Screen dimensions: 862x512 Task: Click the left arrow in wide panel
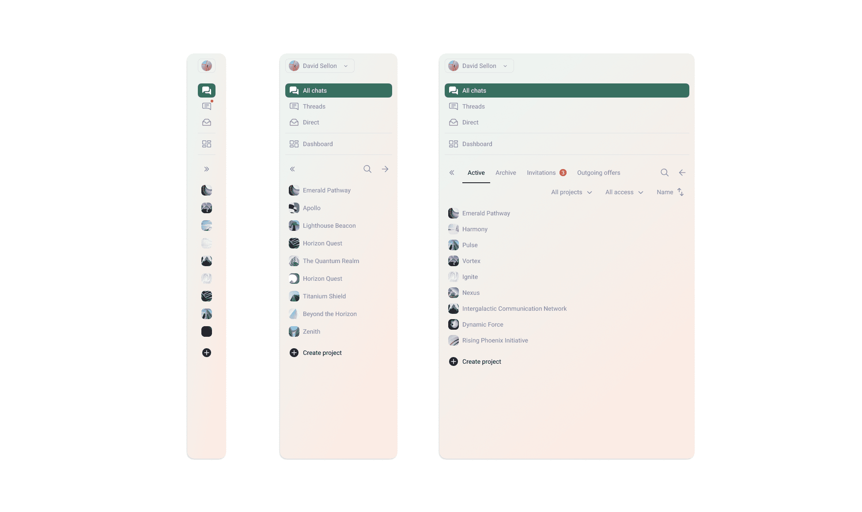(x=682, y=173)
